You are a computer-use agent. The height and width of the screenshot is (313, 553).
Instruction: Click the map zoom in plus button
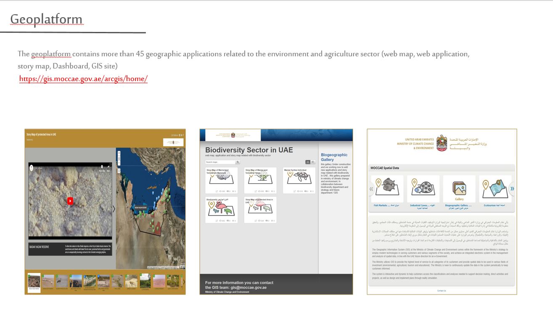(119, 153)
